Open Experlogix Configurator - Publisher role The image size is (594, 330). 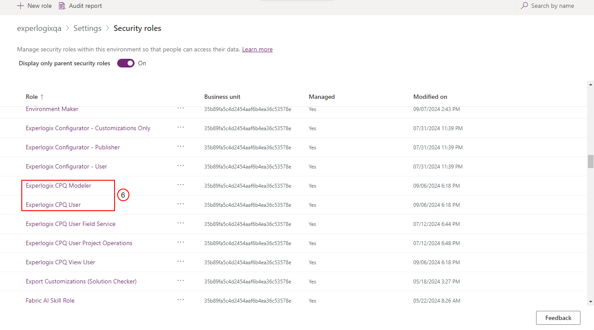click(73, 147)
